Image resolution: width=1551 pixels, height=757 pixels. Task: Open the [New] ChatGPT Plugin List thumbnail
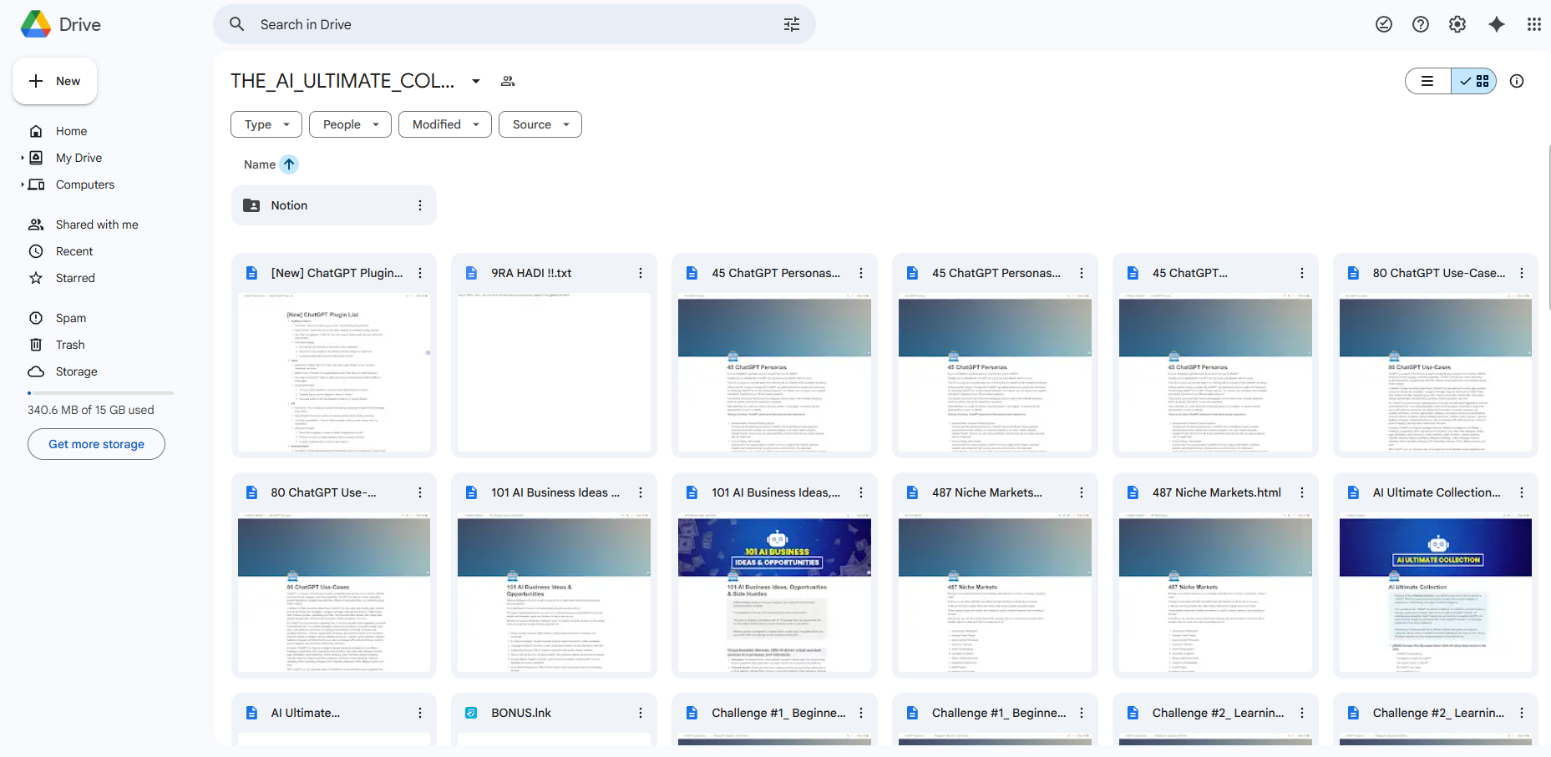point(334,372)
